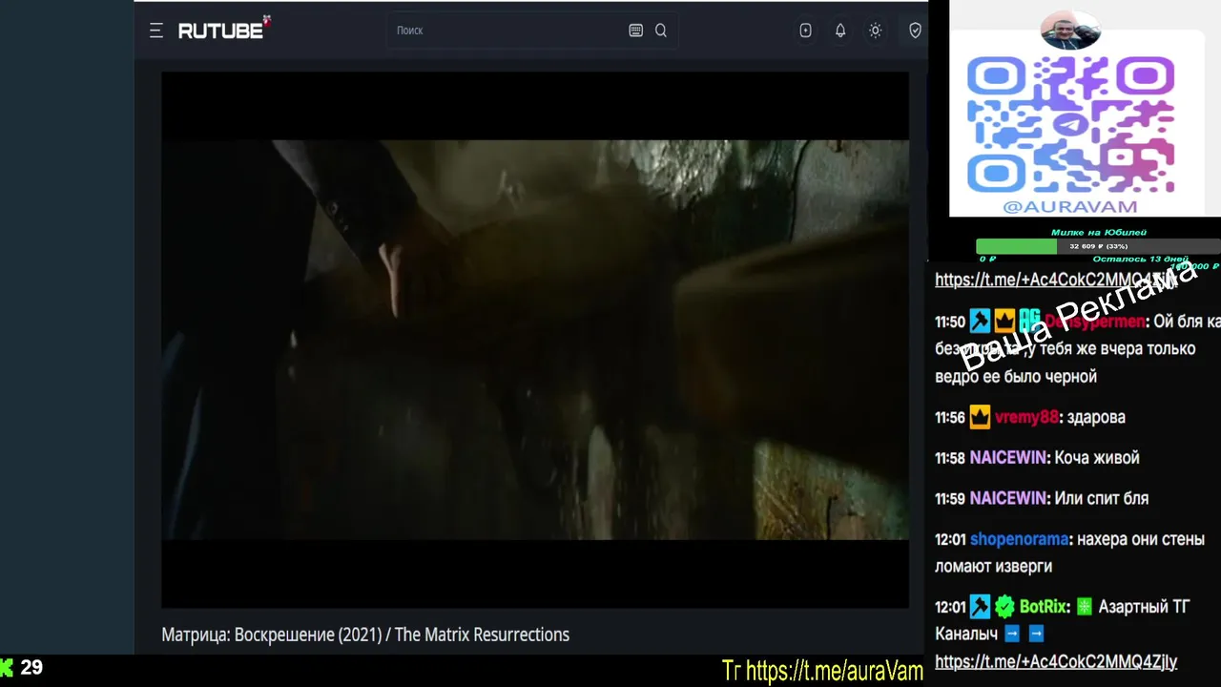This screenshot has width=1221, height=687.
Task: Click the Милке на Юбилей donation progress bar
Action: pos(1098,246)
